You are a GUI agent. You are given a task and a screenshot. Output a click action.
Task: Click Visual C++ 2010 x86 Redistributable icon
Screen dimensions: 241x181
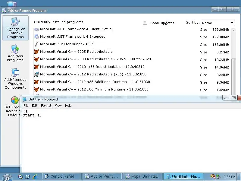pos(36,67)
